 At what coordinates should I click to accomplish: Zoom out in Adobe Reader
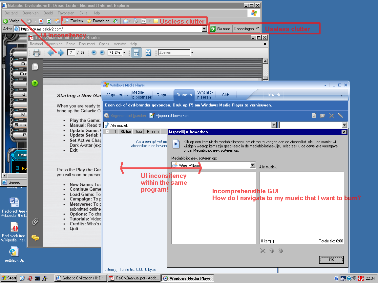pyautogui.click(x=94, y=52)
